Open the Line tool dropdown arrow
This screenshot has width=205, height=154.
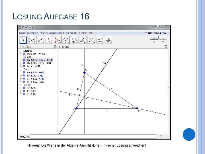pos(43,43)
